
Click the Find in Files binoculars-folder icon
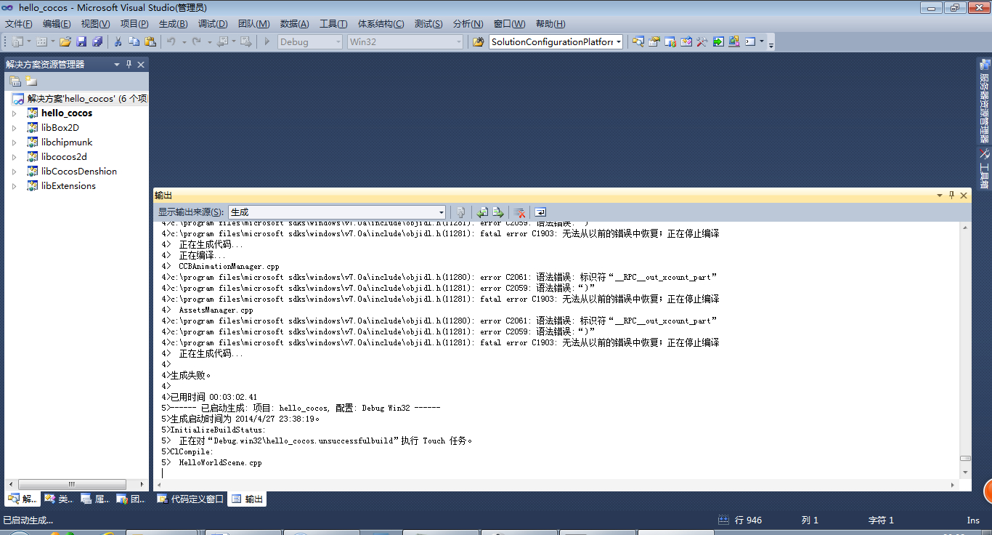coord(478,41)
